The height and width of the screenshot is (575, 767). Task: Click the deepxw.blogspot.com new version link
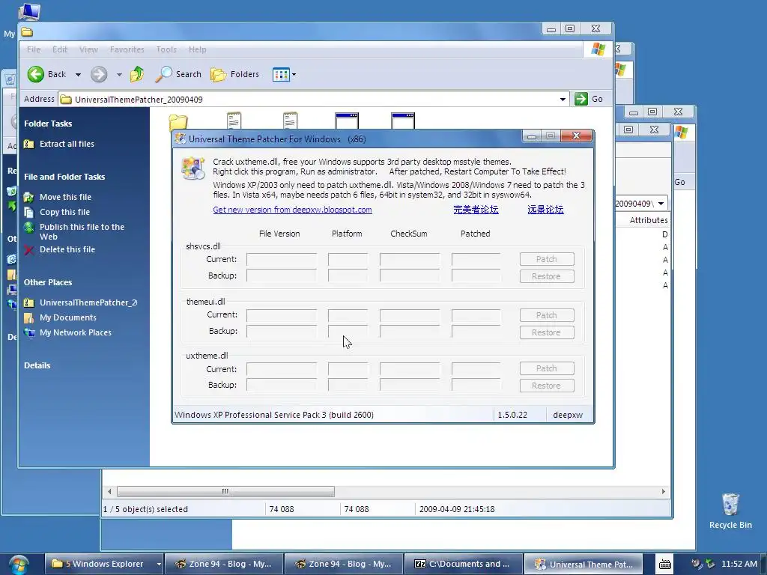click(x=292, y=210)
